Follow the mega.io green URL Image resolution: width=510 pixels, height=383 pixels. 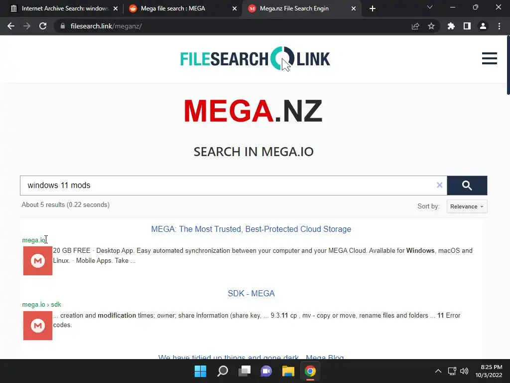pos(34,240)
